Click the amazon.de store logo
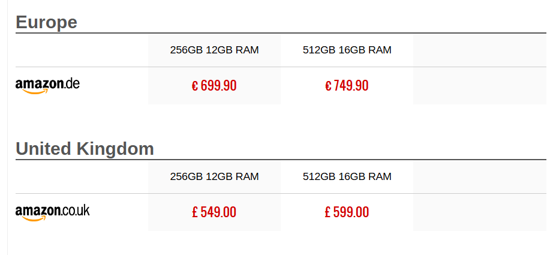Screen dimensions: 550x255 tap(47, 85)
